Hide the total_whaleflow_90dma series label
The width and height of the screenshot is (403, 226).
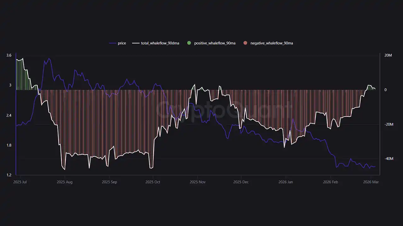tap(160, 43)
